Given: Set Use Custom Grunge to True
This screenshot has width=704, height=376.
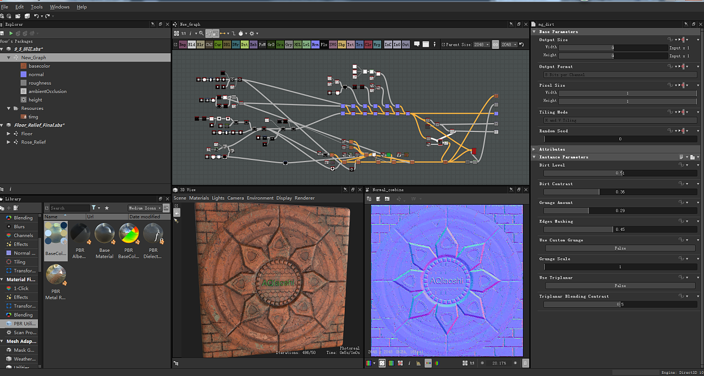Looking at the screenshot, I should coord(619,248).
